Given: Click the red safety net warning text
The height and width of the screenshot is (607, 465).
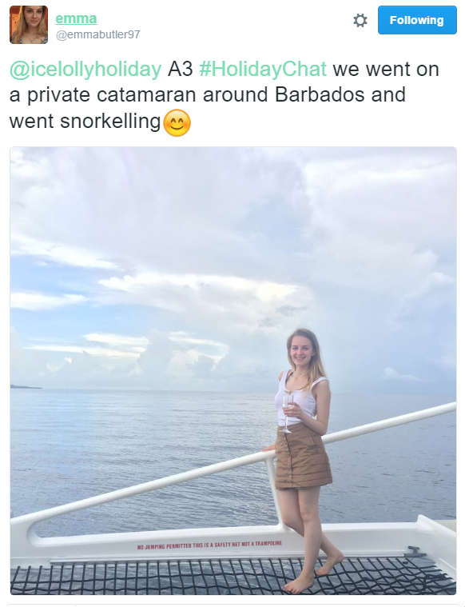Looking at the screenshot, I should coord(209,545).
